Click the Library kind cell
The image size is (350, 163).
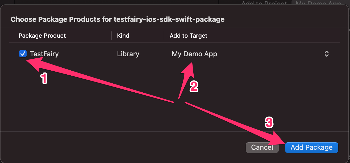(128, 54)
